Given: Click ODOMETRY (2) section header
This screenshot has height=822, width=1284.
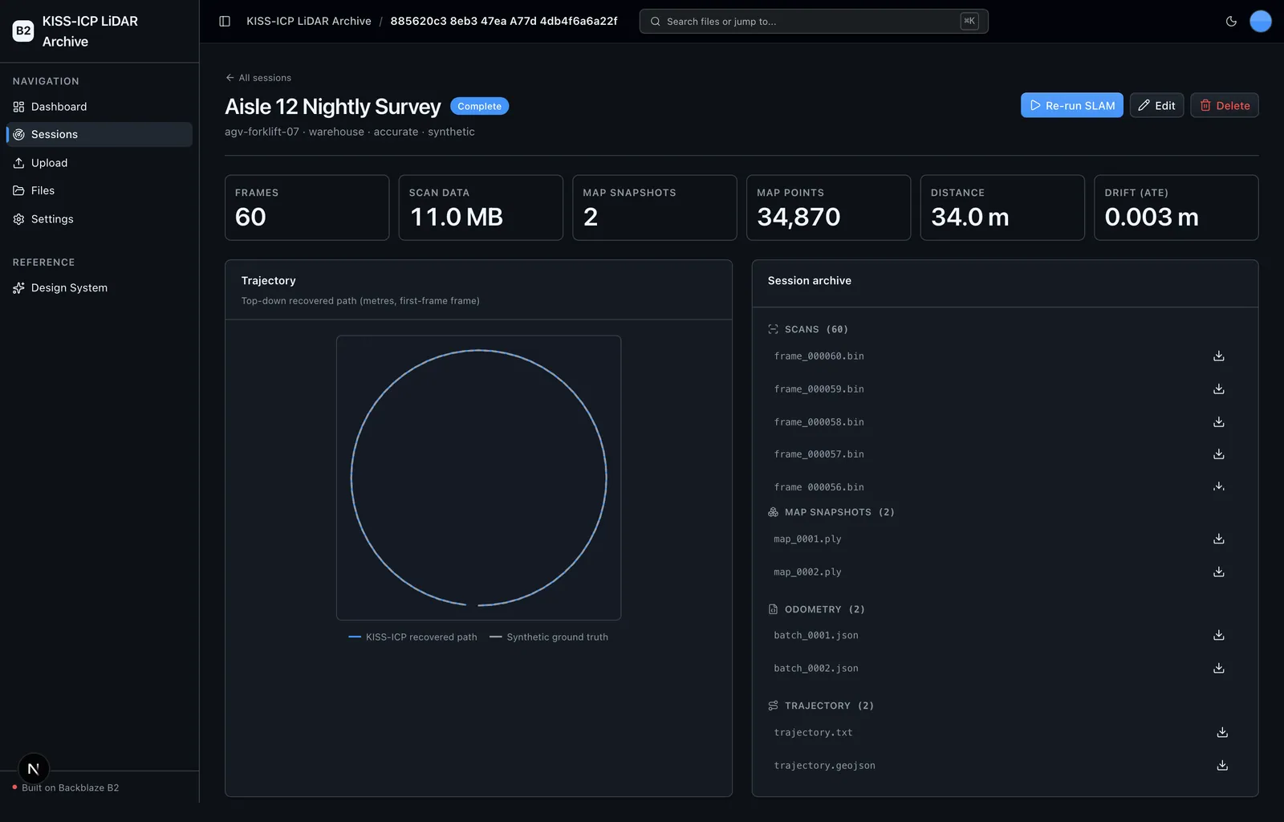Looking at the screenshot, I should pyautogui.click(x=816, y=609).
